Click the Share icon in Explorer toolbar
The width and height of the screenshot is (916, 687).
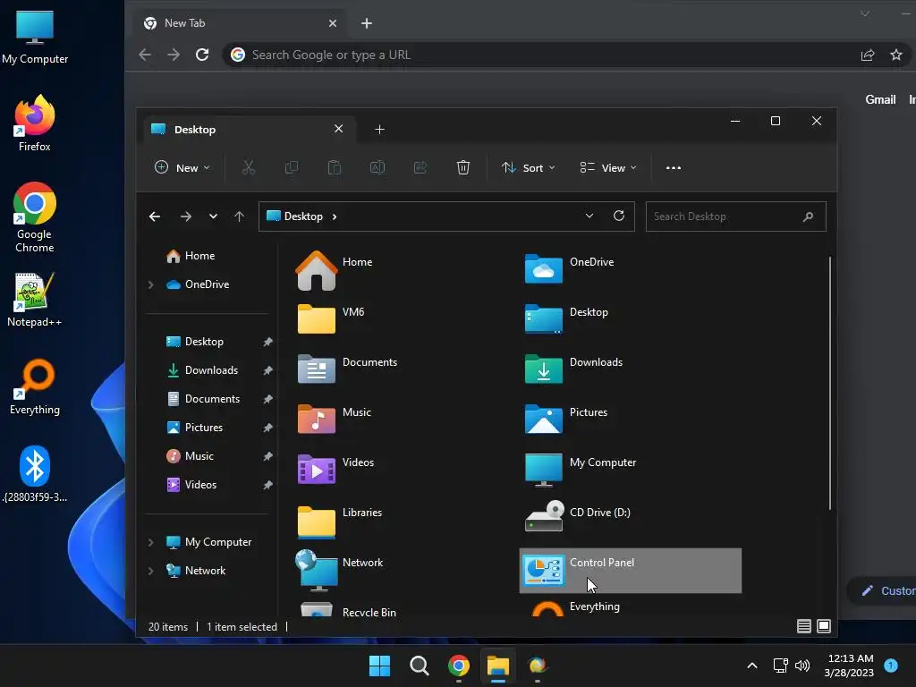point(420,167)
